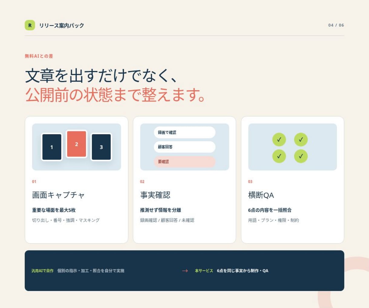Click the 04 / 06 page indicator

click(x=336, y=25)
